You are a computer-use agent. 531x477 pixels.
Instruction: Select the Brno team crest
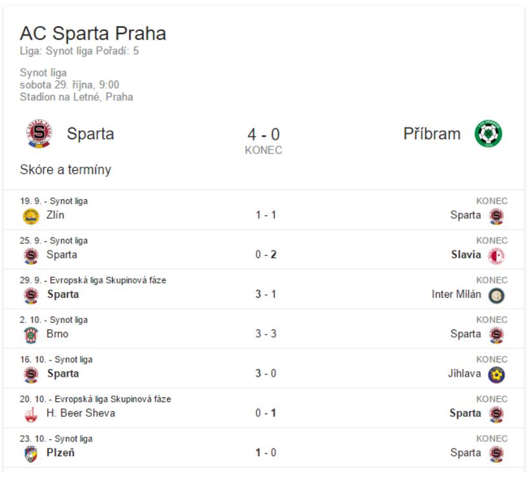coord(31,335)
